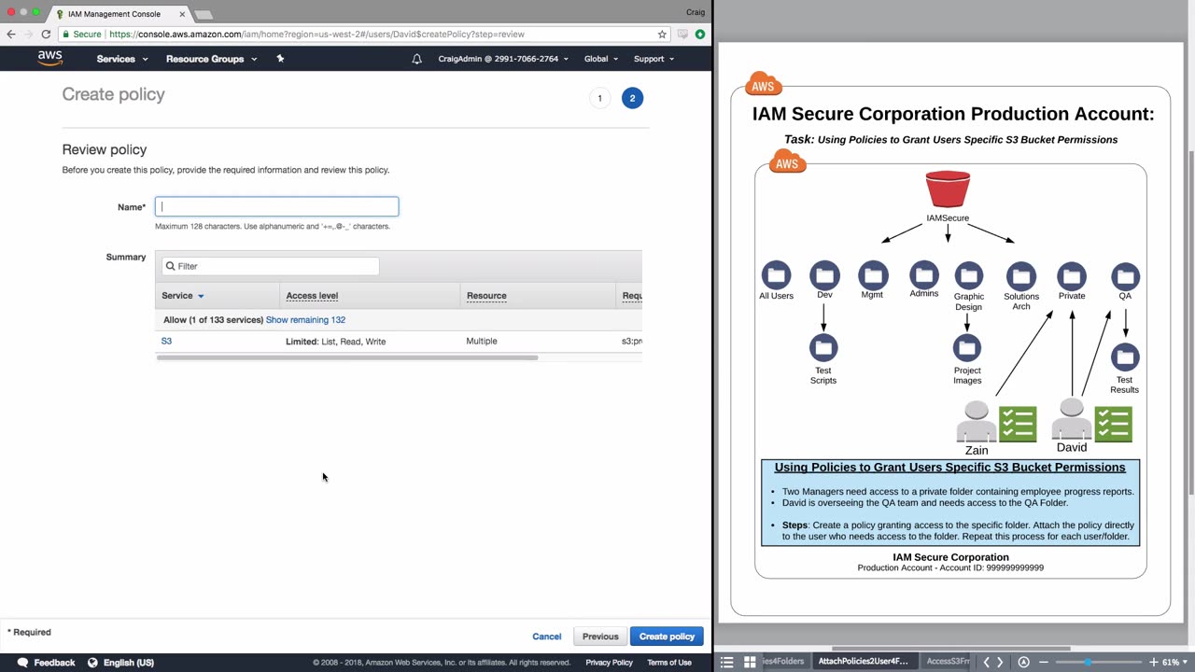Click the Craig profile name in Chrome
The image size is (1195, 672).
[x=696, y=12]
